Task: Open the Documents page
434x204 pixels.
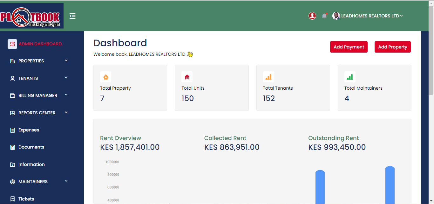Action: (31, 147)
